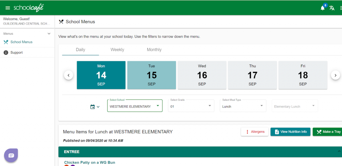Select Thu 17 SEP date card

click(x=252, y=75)
